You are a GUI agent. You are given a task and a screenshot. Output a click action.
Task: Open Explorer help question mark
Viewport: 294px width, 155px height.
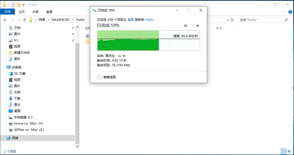[x=290, y=12]
